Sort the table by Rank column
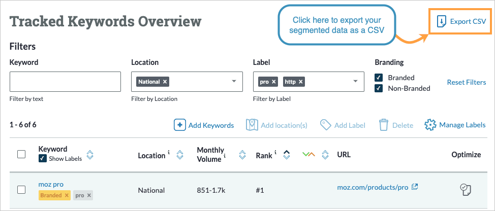This screenshot has height=211, width=495. pos(287,155)
